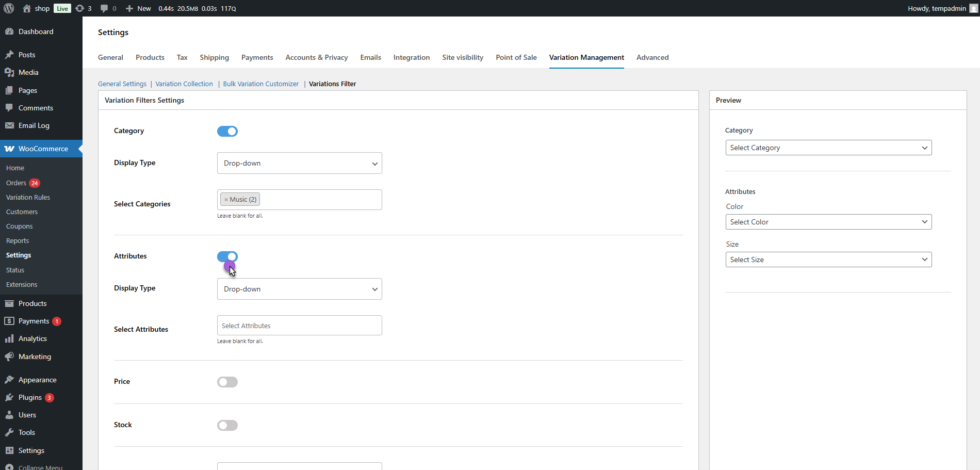Click the WordPress logo icon

9,8
